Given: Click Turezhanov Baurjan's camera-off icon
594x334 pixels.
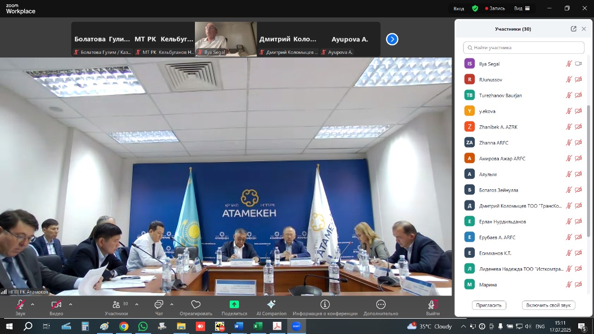Looking at the screenshot, I should [578, 96].
